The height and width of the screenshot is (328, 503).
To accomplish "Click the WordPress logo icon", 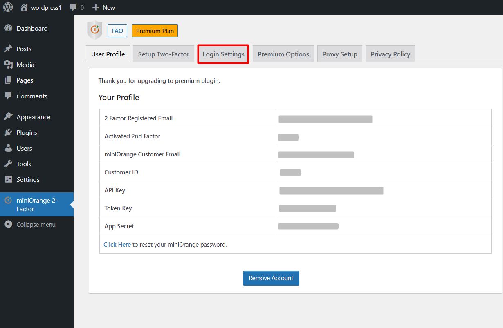I will [8, 7].
